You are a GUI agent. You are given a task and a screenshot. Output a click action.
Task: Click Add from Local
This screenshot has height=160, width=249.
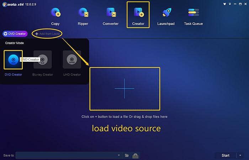[47, 34]
